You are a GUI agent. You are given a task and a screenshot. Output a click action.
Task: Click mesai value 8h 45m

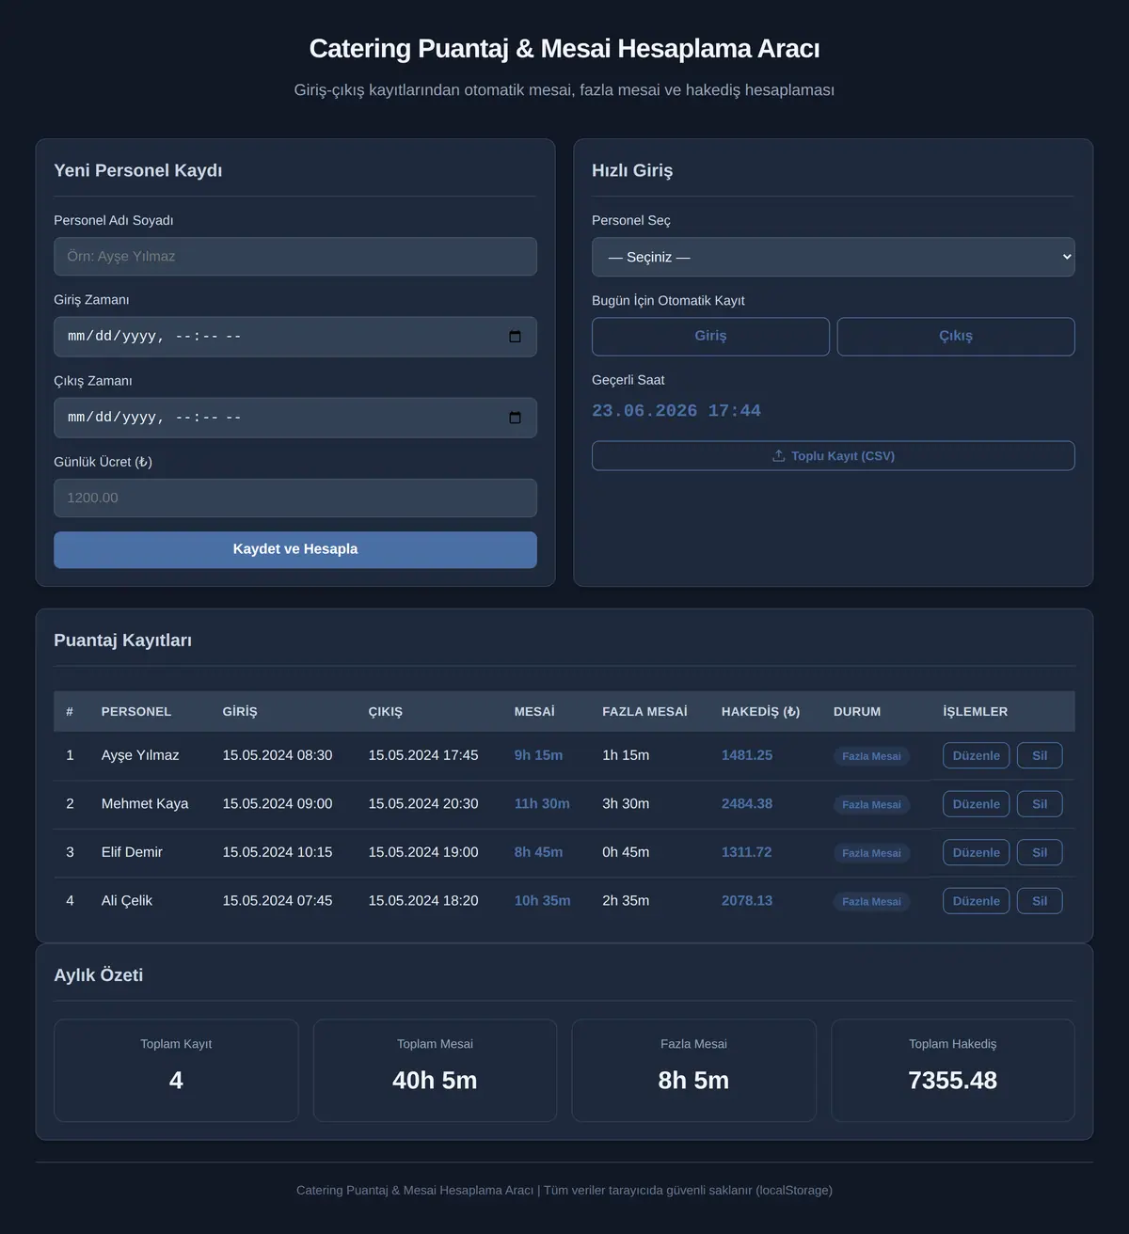click(x=538, y=852)
